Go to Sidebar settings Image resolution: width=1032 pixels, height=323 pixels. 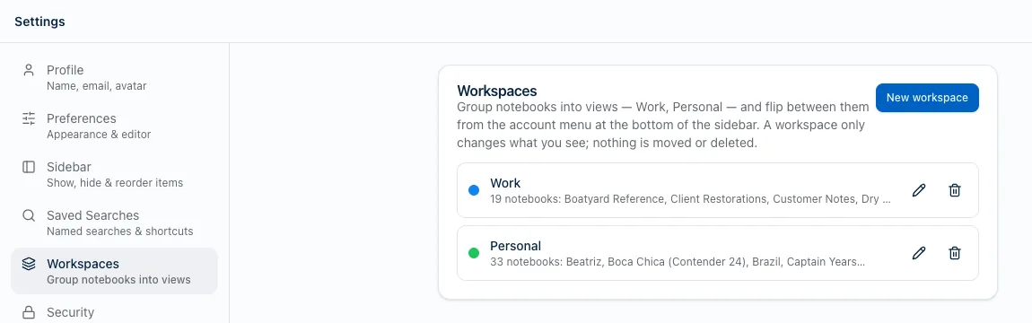point(114,174)
